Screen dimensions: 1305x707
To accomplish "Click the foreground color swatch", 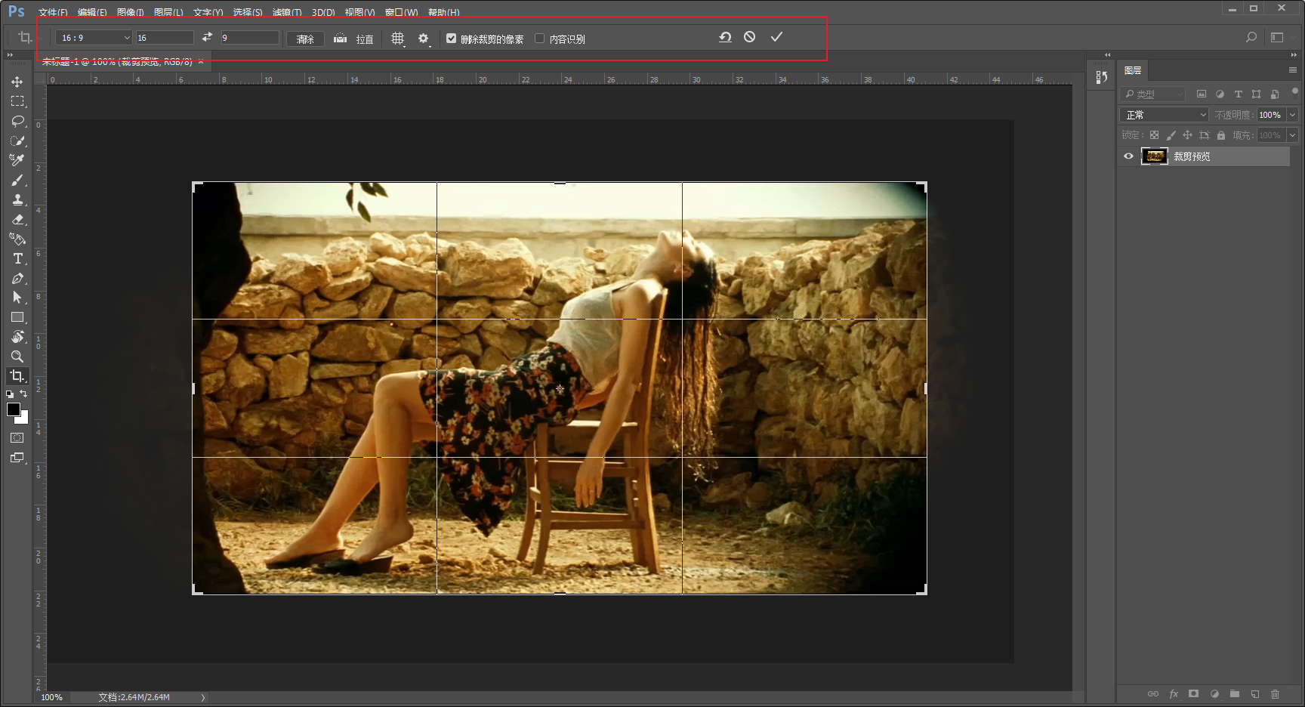I will click(13, 409).
